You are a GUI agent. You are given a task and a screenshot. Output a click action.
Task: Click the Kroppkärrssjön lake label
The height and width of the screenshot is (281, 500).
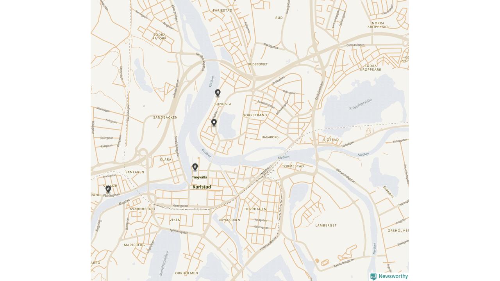361,104
